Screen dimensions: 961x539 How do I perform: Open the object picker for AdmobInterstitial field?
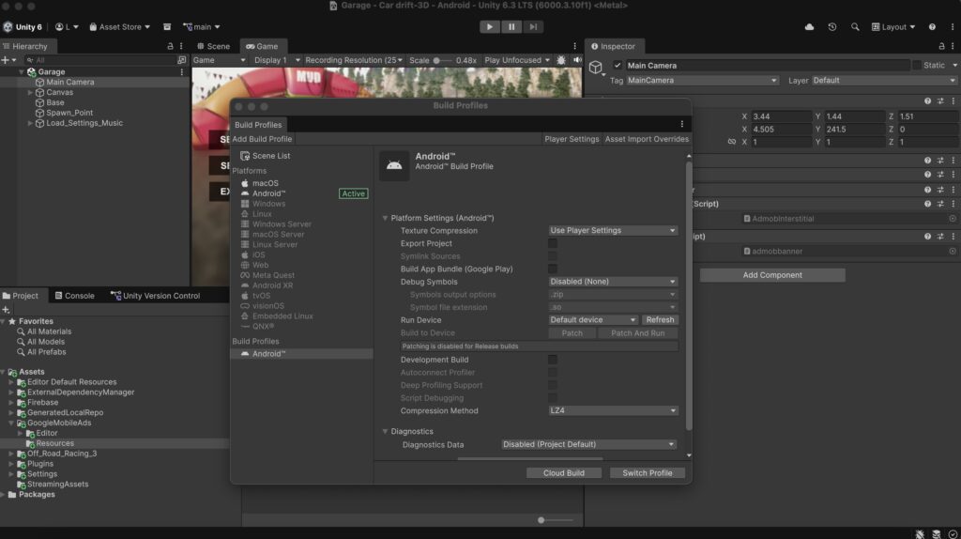953,218
